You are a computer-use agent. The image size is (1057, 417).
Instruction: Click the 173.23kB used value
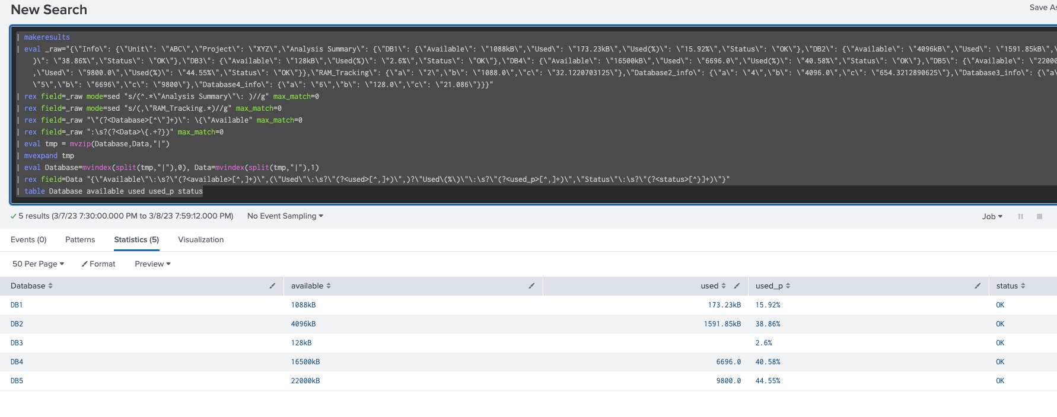pos(724,305)
